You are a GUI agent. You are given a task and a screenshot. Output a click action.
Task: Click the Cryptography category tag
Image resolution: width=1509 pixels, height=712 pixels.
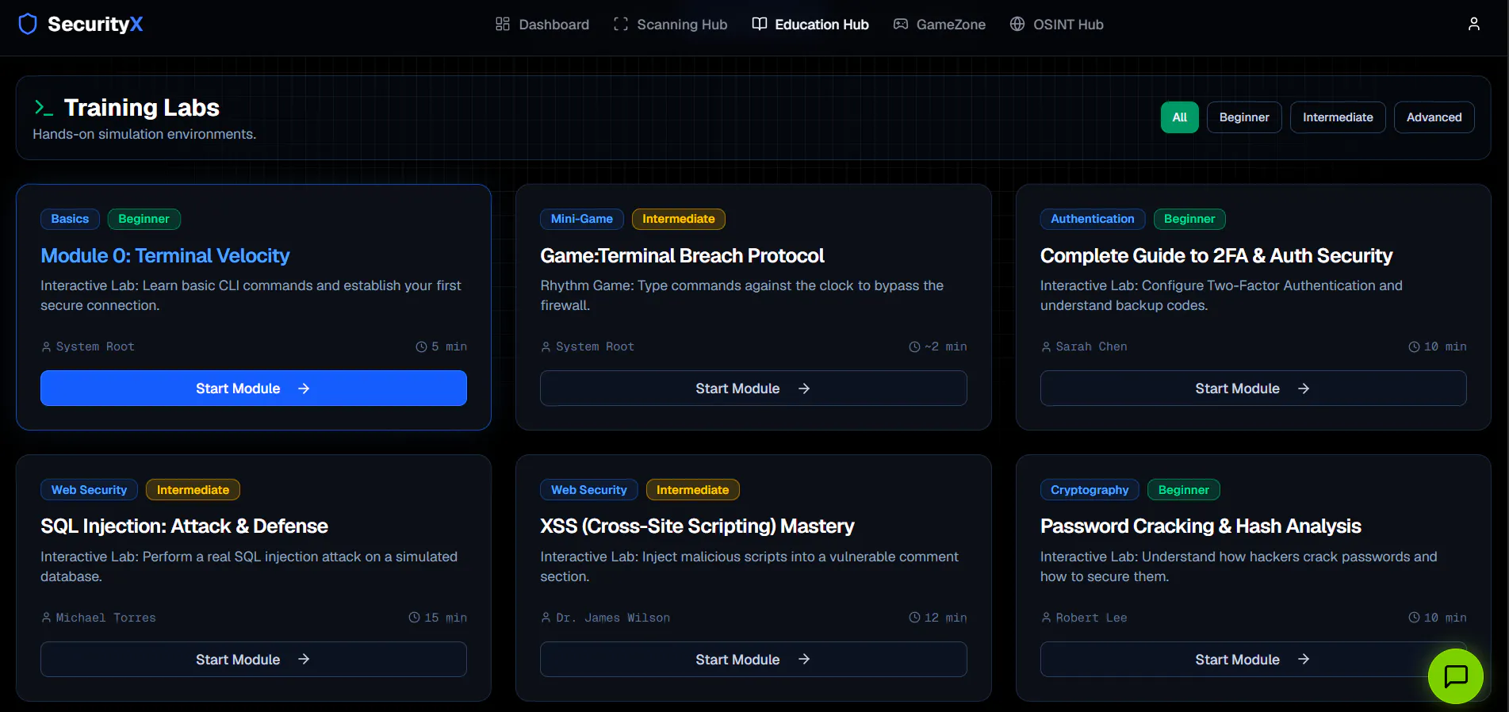click(1090, 489)
